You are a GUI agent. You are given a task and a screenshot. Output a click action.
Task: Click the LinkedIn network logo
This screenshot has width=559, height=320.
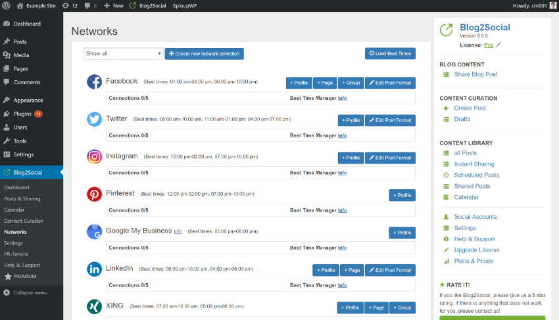pyautogui.click(x=94, y=269)
